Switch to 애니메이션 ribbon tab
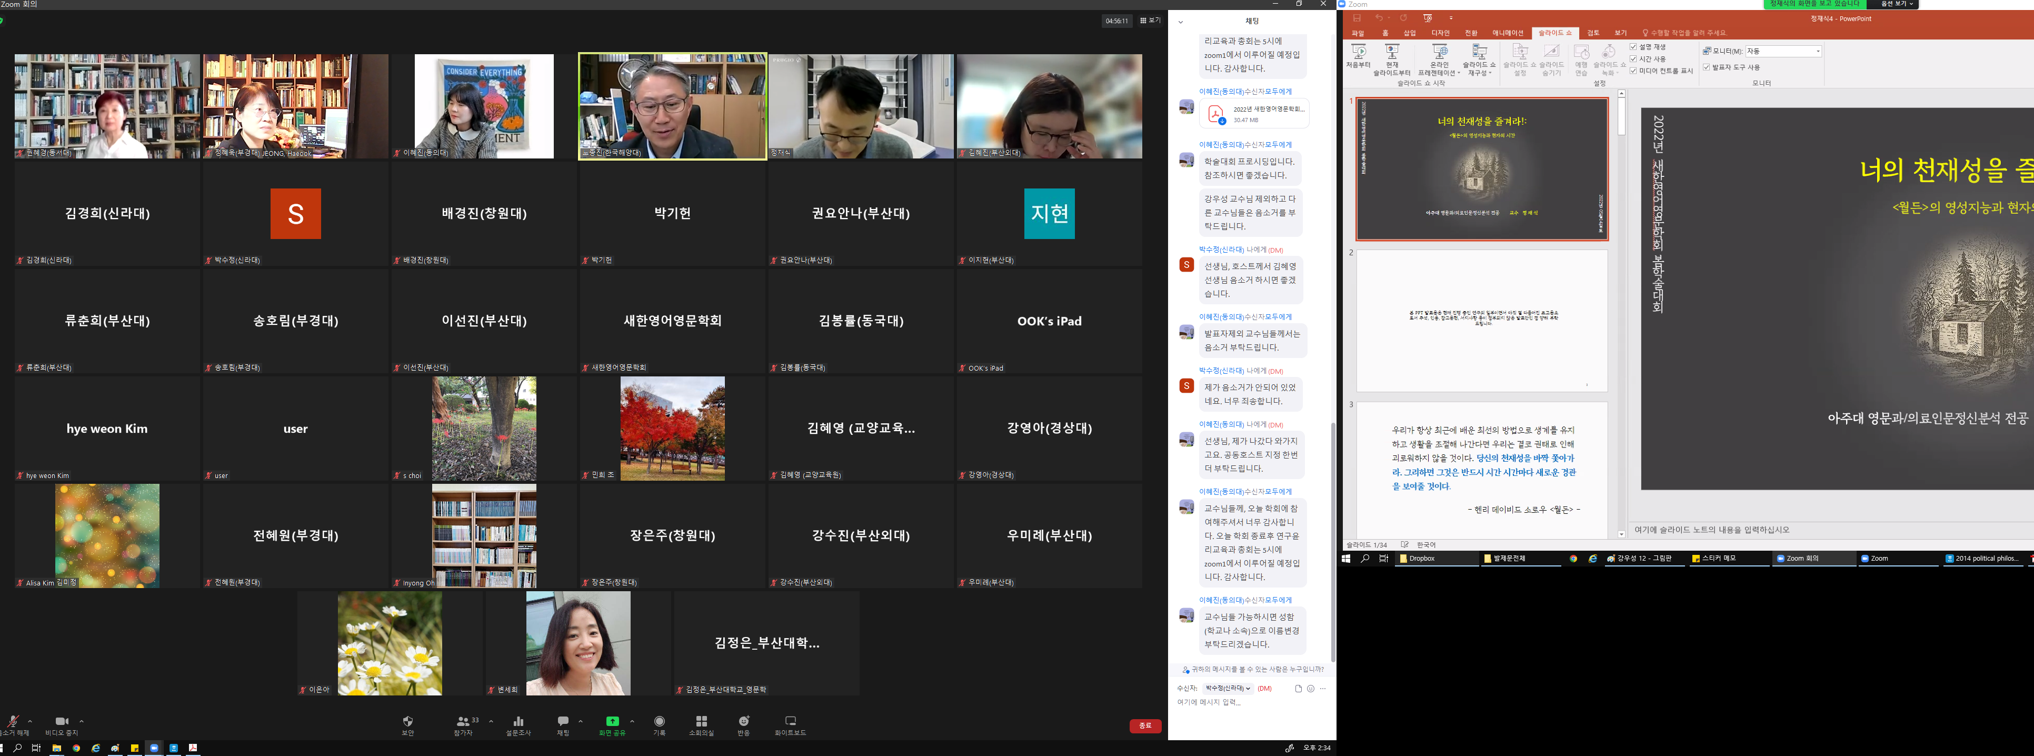Image resolution: width=2034 pixels, height=756 pixels. point(1508,33)
